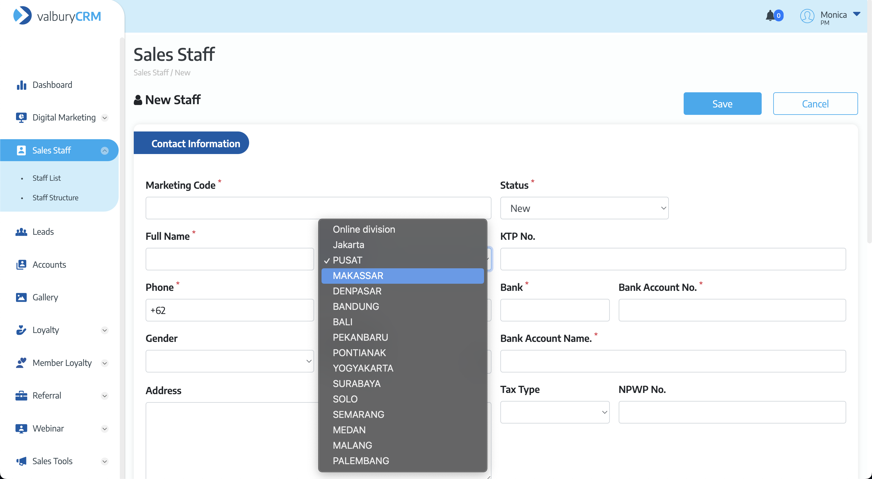Click the Sales Tools megaphone icon

click(21, 461)
